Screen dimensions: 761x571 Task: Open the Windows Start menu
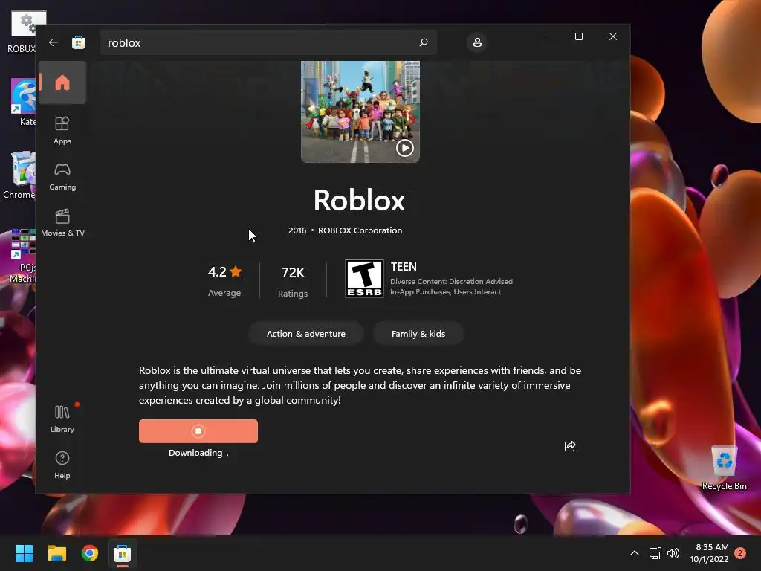tap(24, 553)
